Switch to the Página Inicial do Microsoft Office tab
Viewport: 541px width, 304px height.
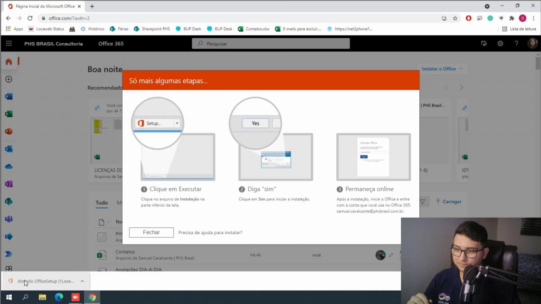pos(44,6)
